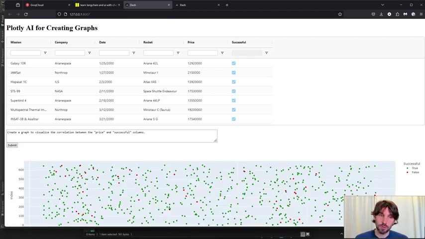Reload the page with the refresh icon
The height and width of the screenshot is (239, 425).
[26, 14]
